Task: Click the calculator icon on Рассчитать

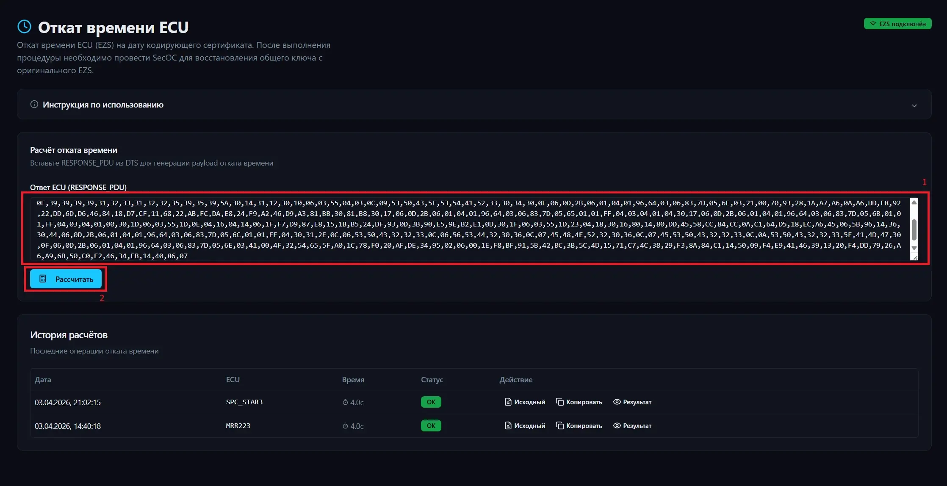Action: pos(43,279)
